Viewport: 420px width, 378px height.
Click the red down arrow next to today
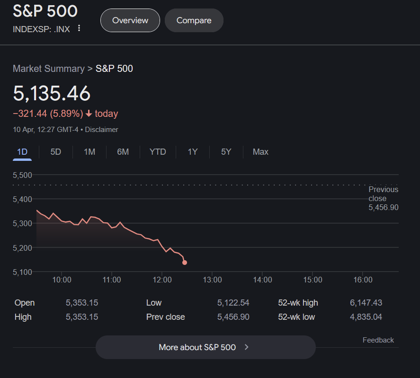pyautogui.click(x=89, y=114)
